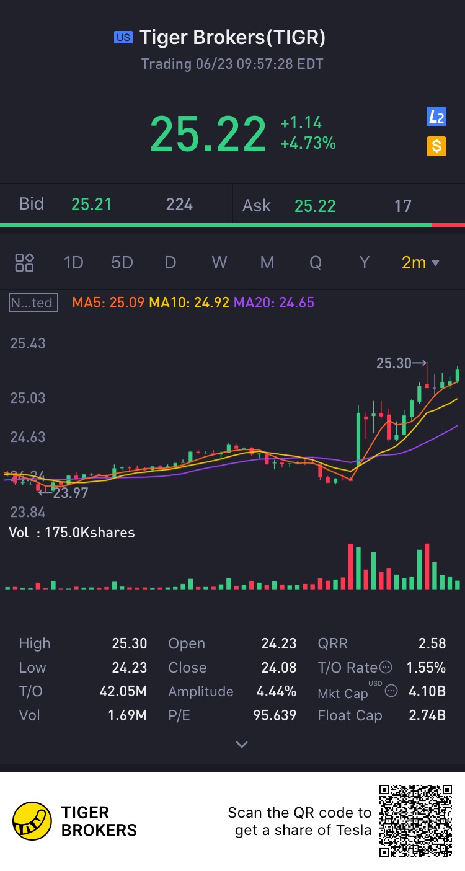Tap the TIGER BROKERS wordmark in the banner
This screenshot has width=465, height=871.
(99, 821)
